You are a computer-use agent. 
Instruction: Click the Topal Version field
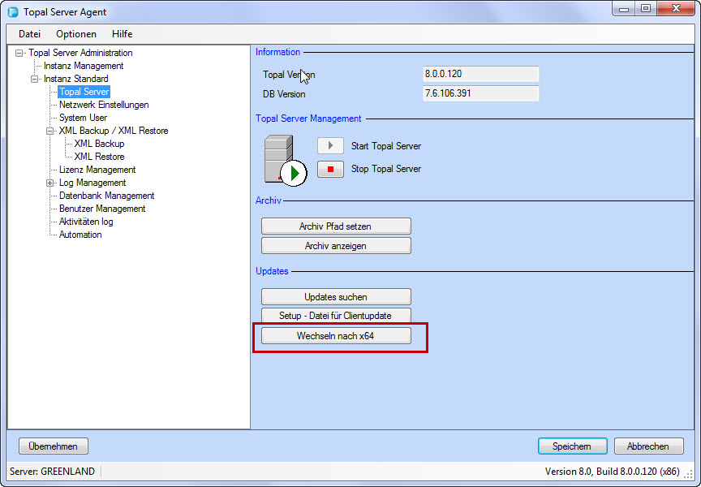pos(480,74)
